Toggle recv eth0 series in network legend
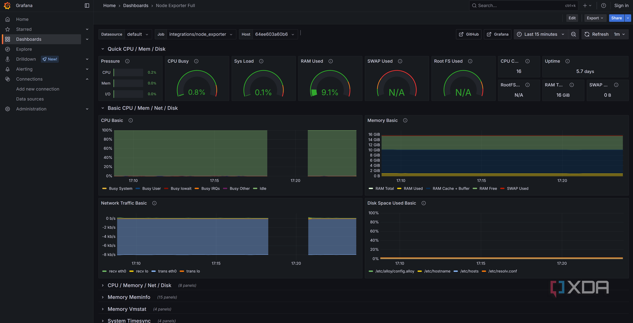The width and height of the screenshot is (633, 323). pos(117,271)
